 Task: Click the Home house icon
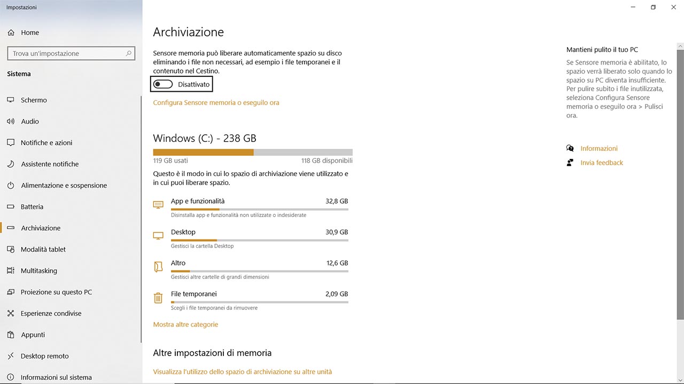(x=11, y=33)
